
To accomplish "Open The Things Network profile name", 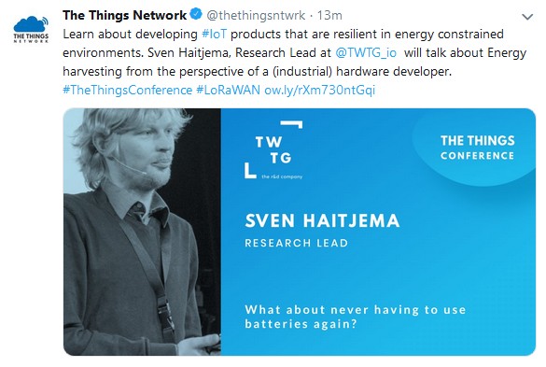I will (x=125, y=15).
